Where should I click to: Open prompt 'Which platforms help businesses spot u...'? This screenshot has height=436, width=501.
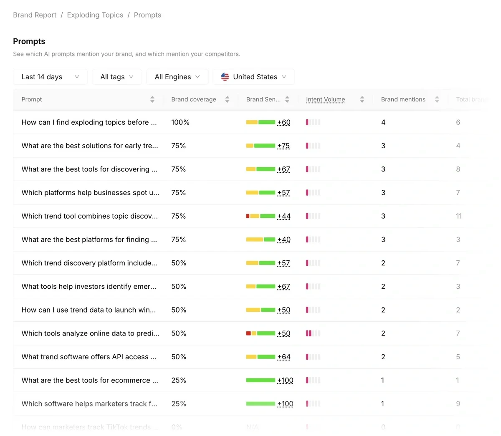click(90, 192)
